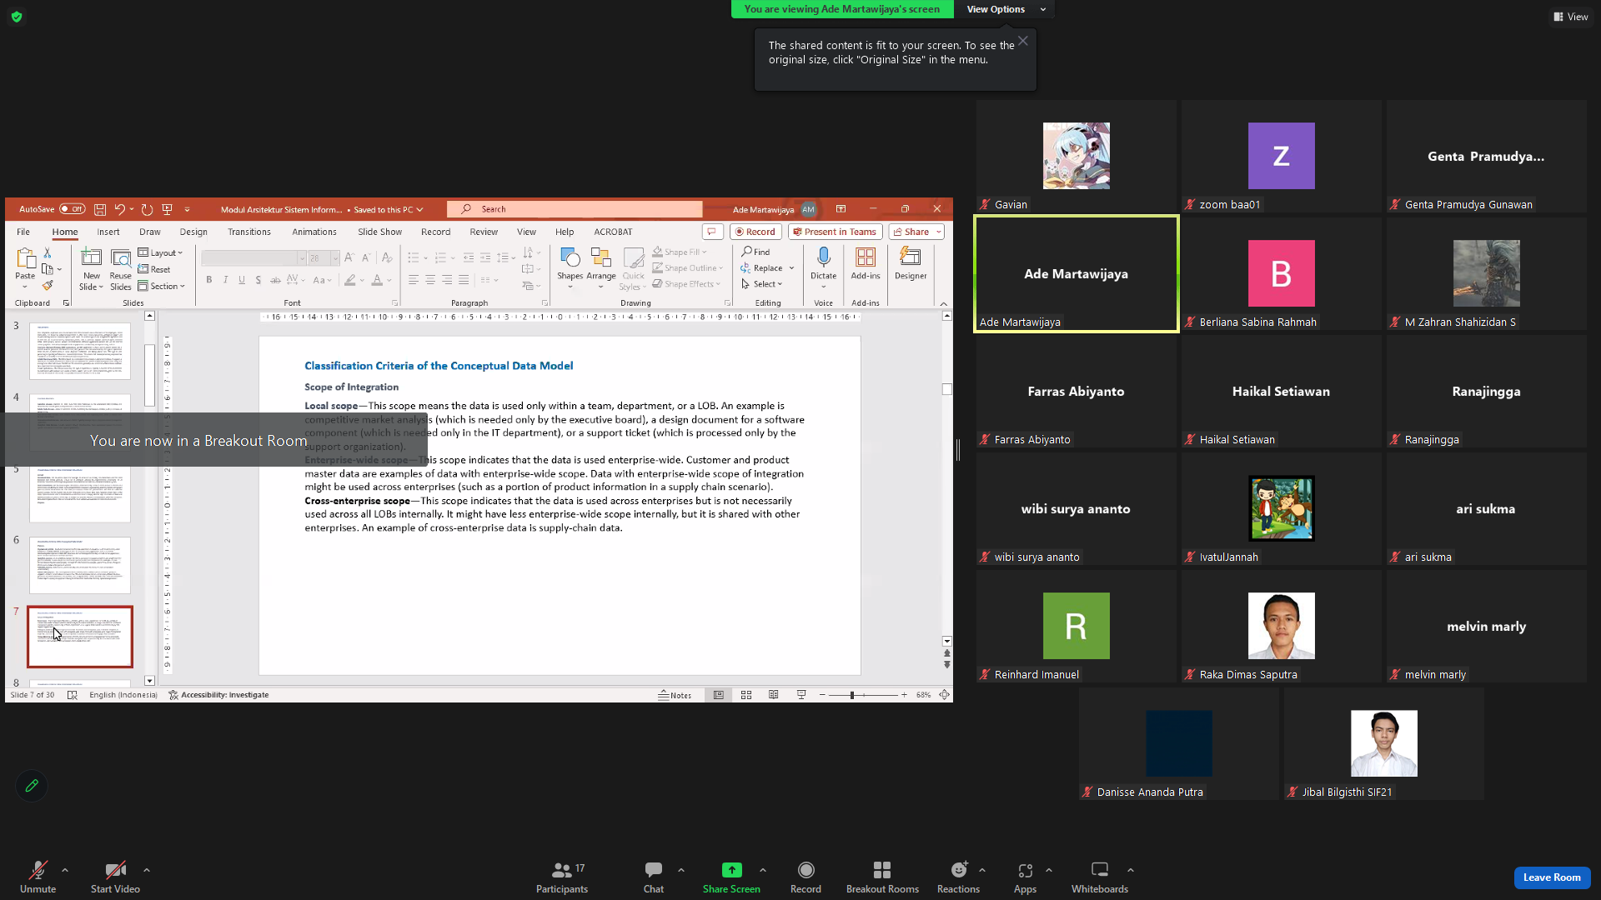The width and height of the screenshot is (1601, 900).
Task: Open the Zoom Reactions menu
Action: click(x=958, y=877)
